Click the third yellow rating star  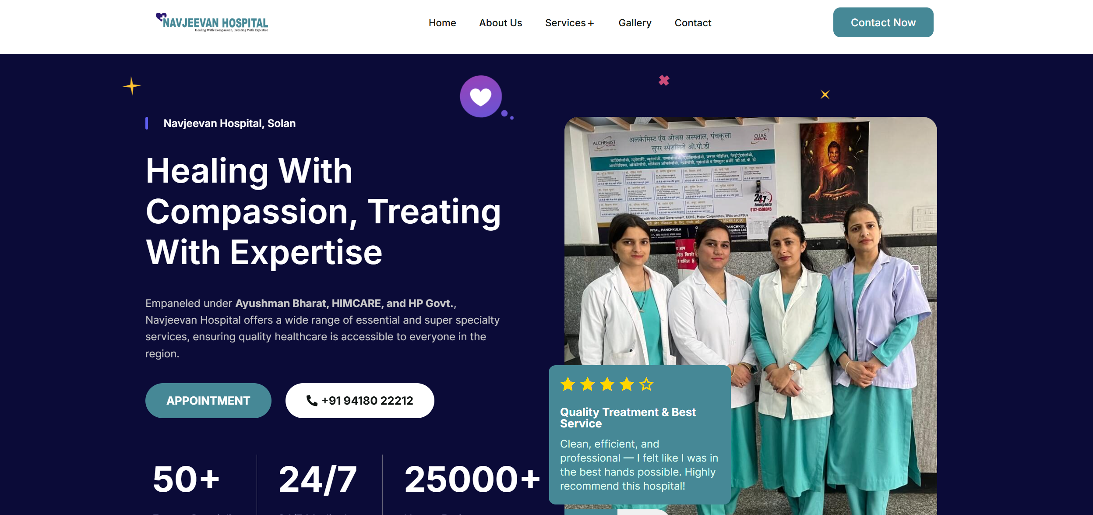[x=607, y=384]
